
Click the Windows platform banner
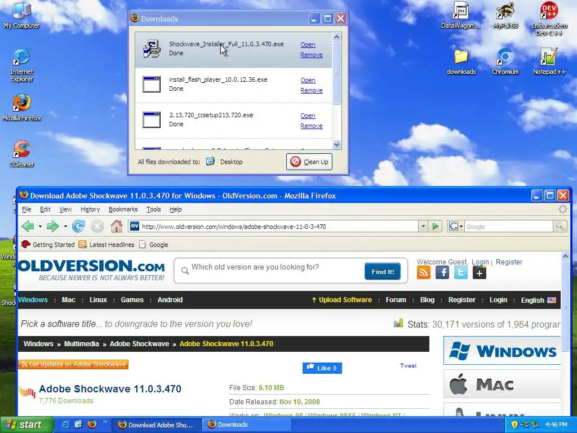502,350
